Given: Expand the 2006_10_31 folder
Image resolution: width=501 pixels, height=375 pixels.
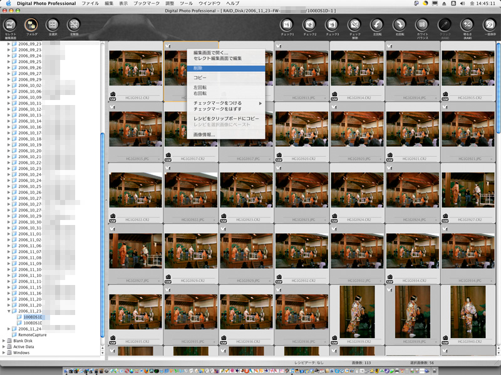Looking at the screenshot, I should coord(9,228).
